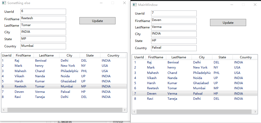
Task: Focus LastName field showing Tomar
Action: 43,26
